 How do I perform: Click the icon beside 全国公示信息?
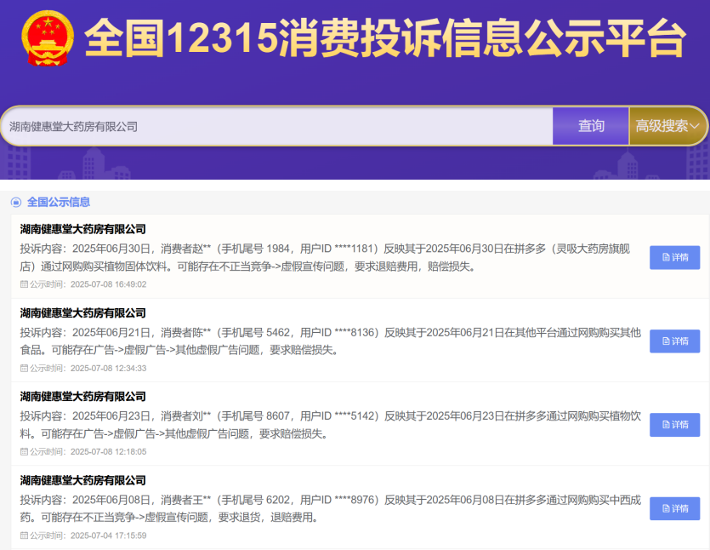point(15,203)
